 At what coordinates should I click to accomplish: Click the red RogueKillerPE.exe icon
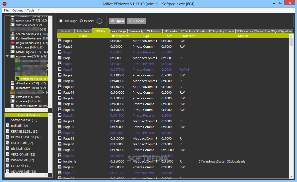click(13, 43)
